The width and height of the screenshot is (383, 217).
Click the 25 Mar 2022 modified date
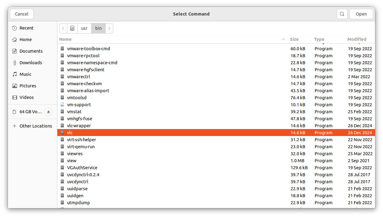click(360, 154)
